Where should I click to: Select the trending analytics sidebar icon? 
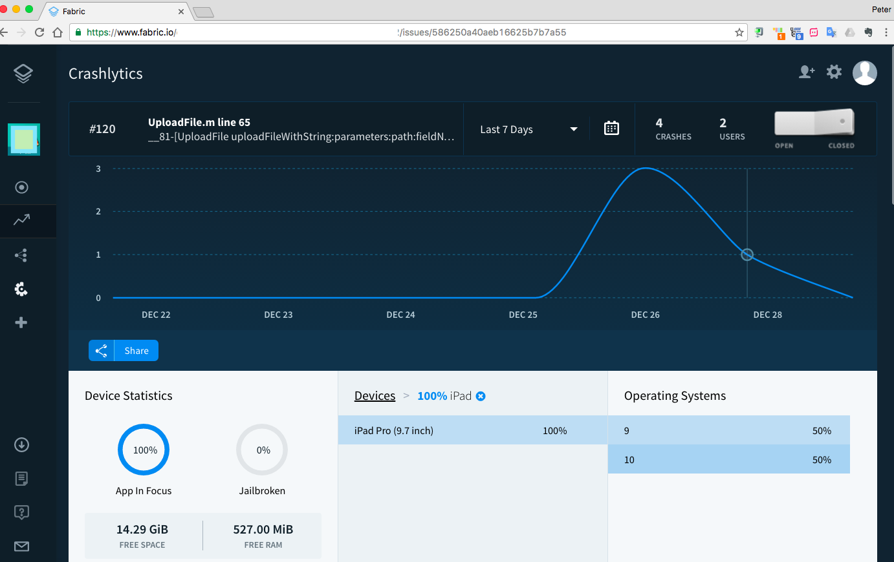(22, 220)
